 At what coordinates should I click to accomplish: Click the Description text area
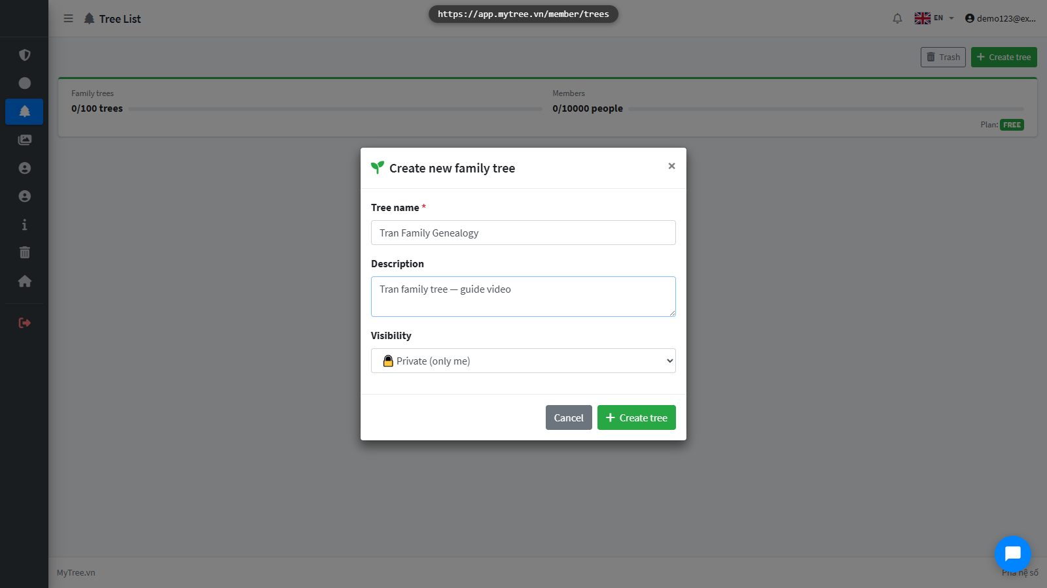pos(523,297)
